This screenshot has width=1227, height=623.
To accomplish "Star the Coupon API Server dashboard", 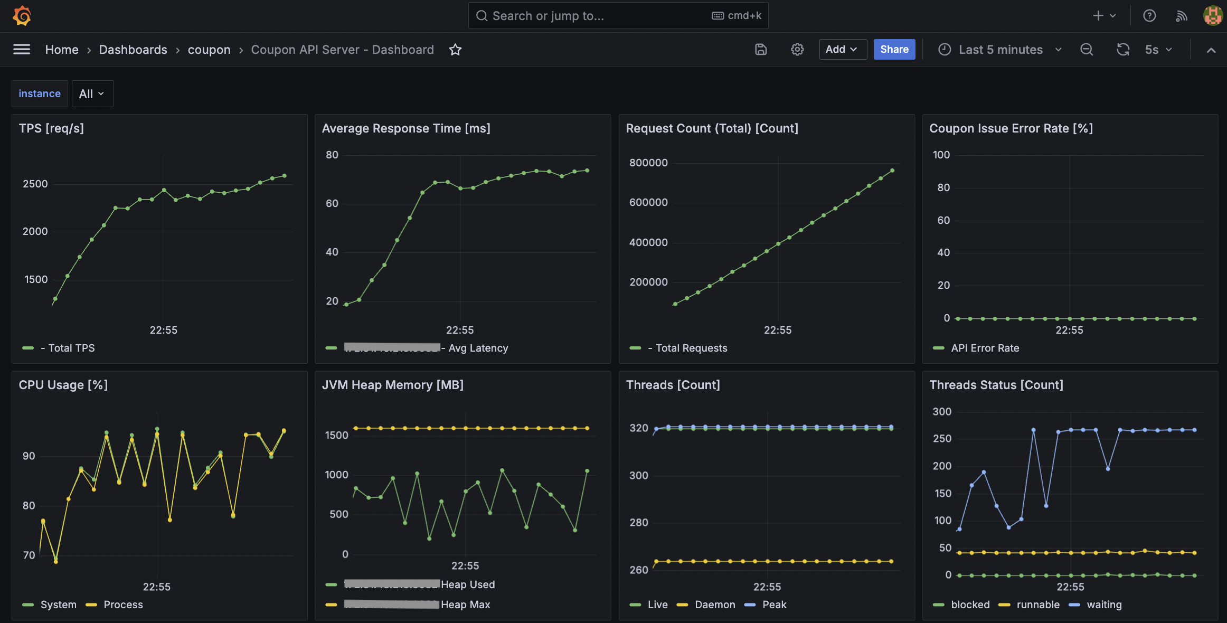I will coord(455,50).
